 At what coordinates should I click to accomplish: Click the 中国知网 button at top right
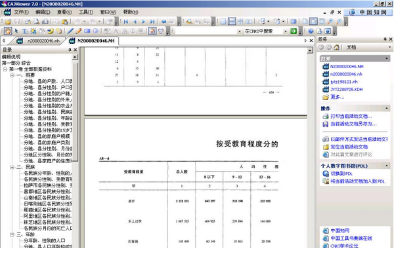(x=368, y=12)
